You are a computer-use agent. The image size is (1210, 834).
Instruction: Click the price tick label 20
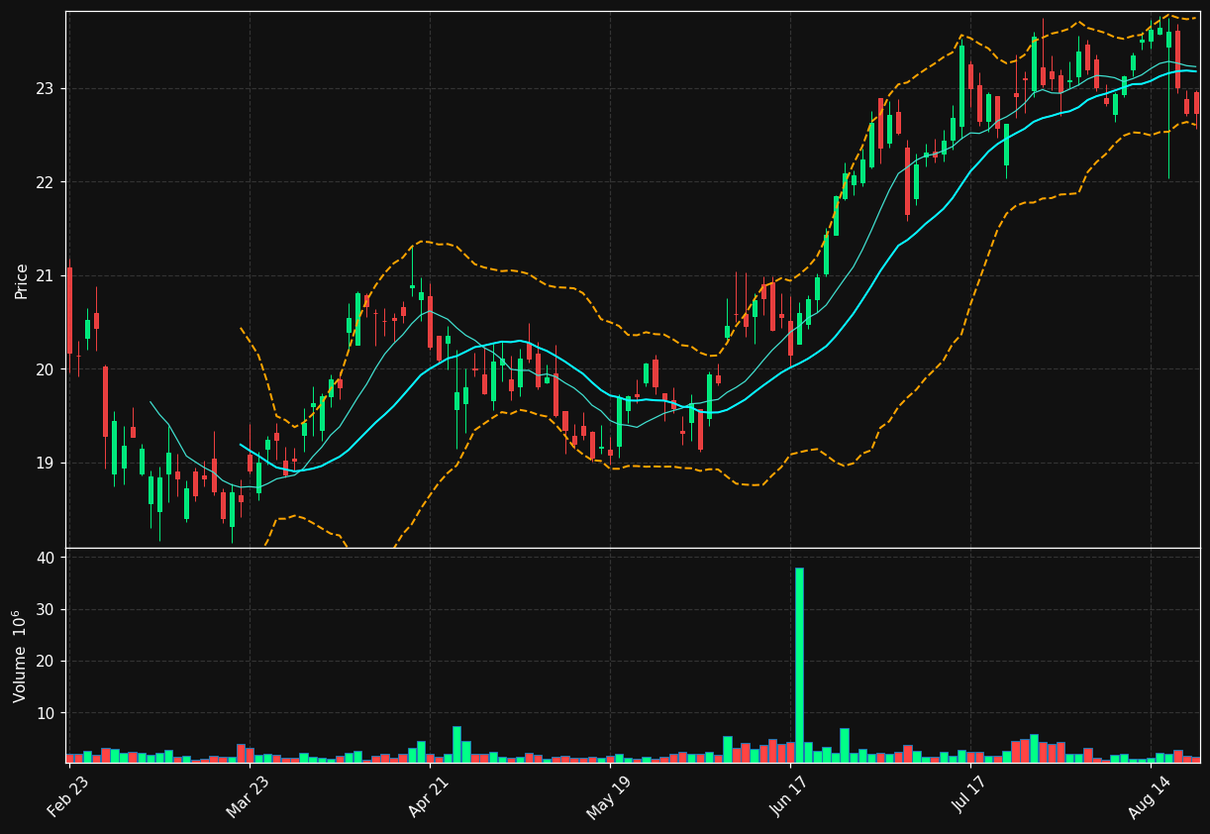tap(45, 369)
